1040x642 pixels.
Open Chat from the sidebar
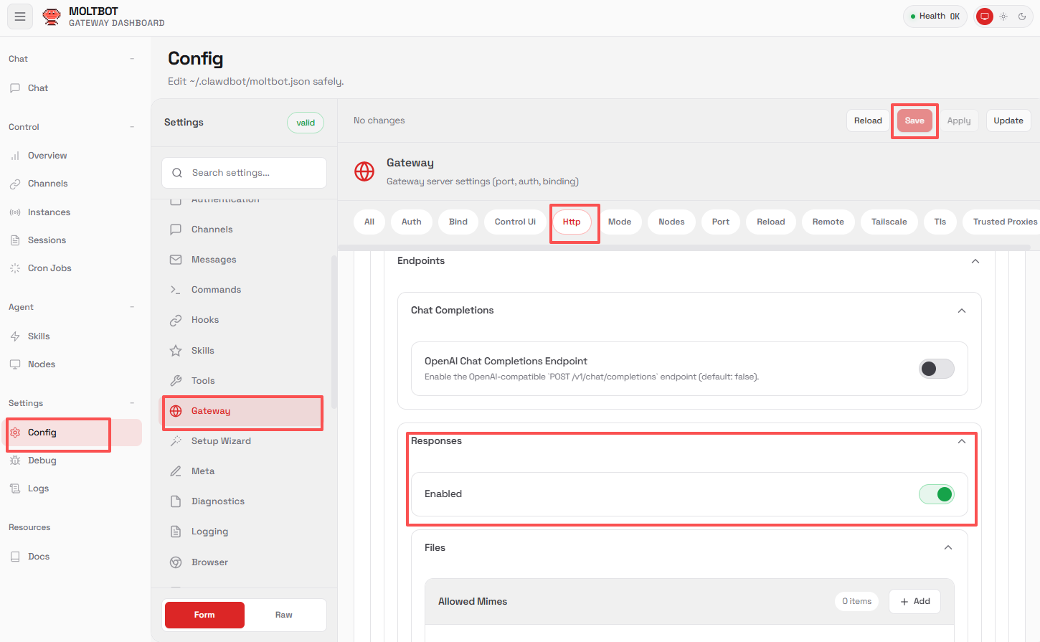[x=71, y=88]
